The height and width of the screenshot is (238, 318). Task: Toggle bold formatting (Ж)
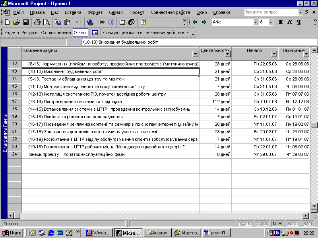coord(281,22)
